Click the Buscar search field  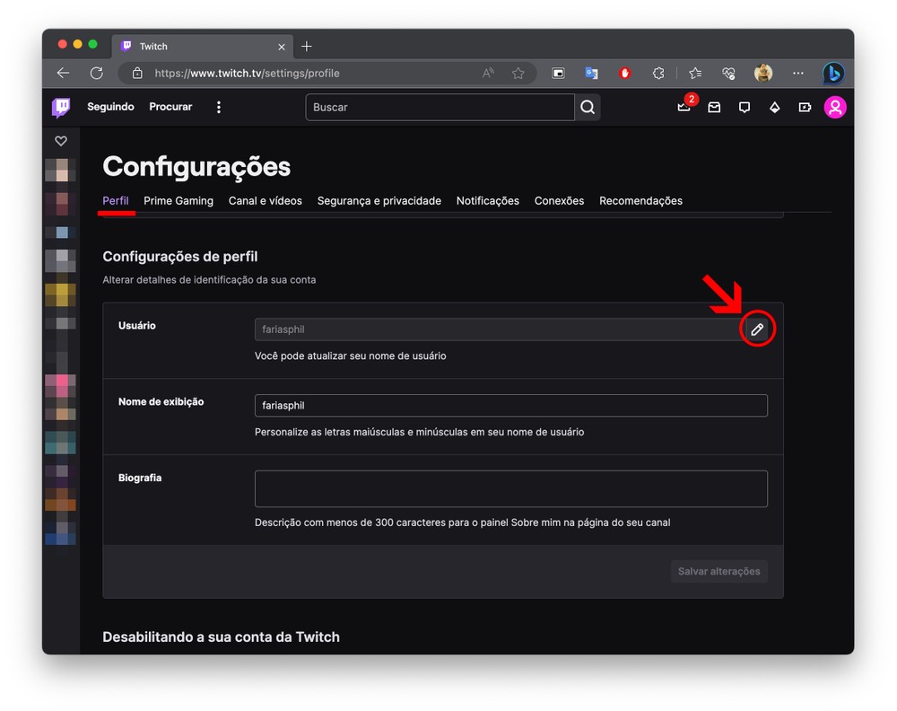[440, 107]
